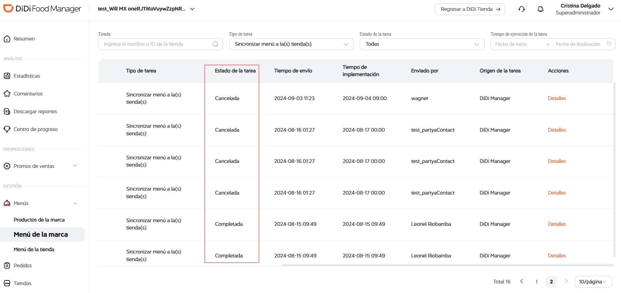
Task: Click the Promos de ventas percent icon
Action: pos(7,166)
